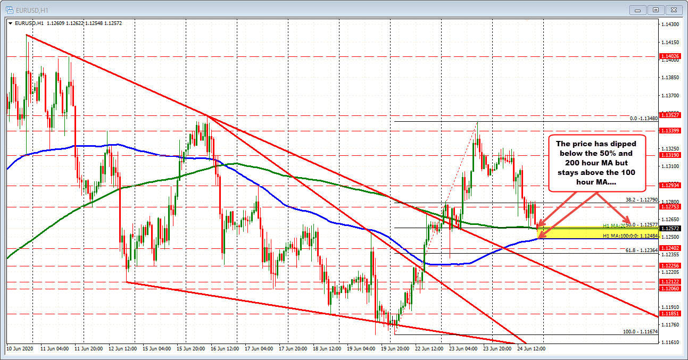Click the green H1 MA:20 label

(x=613, y=225)
